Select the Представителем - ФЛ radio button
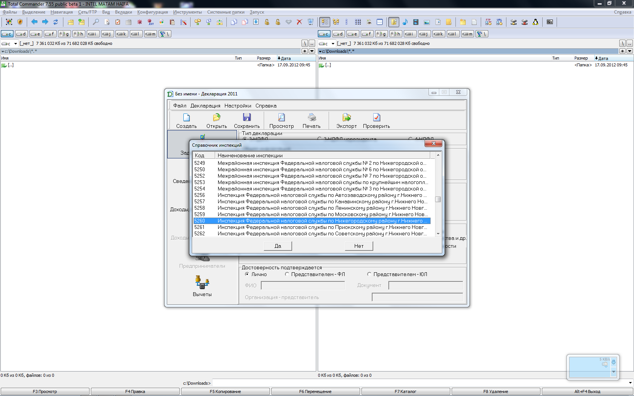This screenshot has width=634, height=396. (x=287, y=274)
